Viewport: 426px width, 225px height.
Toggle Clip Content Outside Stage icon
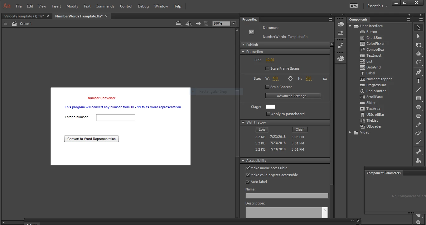point(206,24)
